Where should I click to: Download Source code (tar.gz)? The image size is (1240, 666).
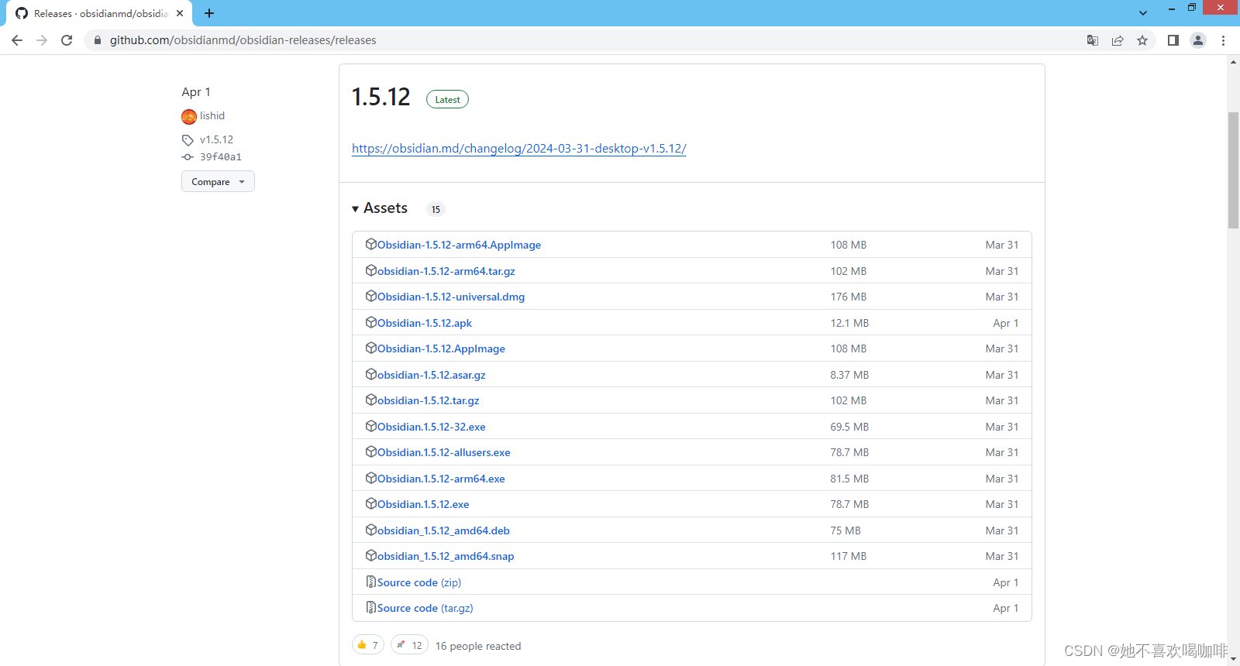coord(425,608)
